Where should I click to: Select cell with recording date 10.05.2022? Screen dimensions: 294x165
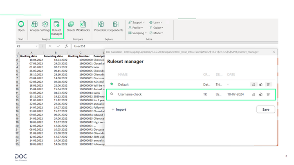click(56, 129)
